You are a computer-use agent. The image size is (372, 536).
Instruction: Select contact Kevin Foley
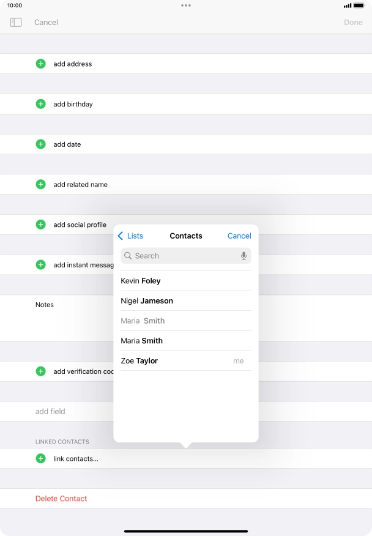point(141,281)
